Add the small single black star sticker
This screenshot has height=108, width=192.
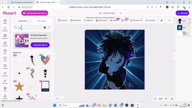(19, 73)
